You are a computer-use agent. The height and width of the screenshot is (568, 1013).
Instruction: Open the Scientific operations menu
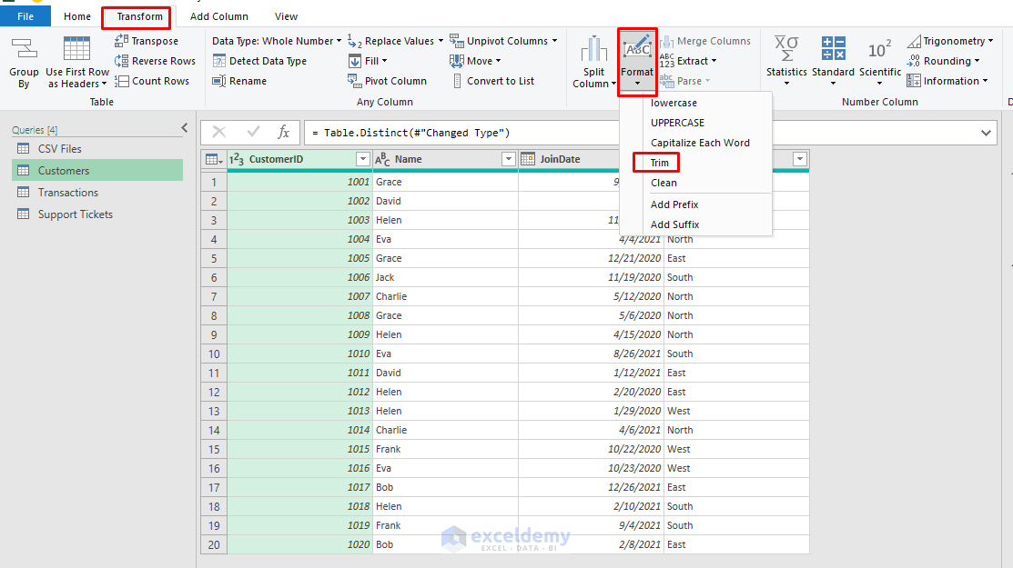[880, 63]
